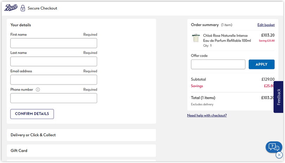Open the Feedback side tab
285x163 pixels.
[x=278, y=97]
